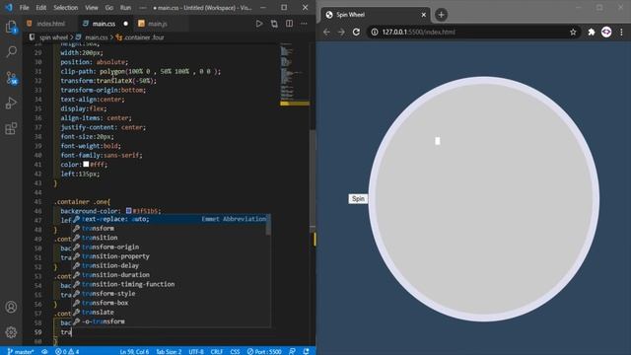Click the .container .four breadcrumb
The width and height of the screenshot is (631, 355).
pyautogui.click(x=144, y=37)
